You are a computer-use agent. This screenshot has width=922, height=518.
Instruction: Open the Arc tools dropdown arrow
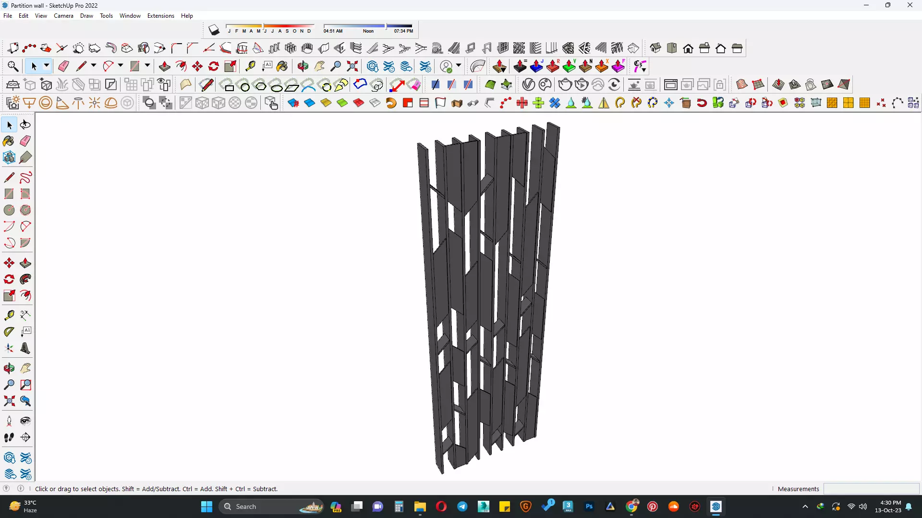[x=121, y=66]
